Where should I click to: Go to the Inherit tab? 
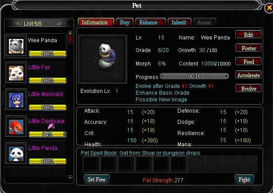(180, 22)
